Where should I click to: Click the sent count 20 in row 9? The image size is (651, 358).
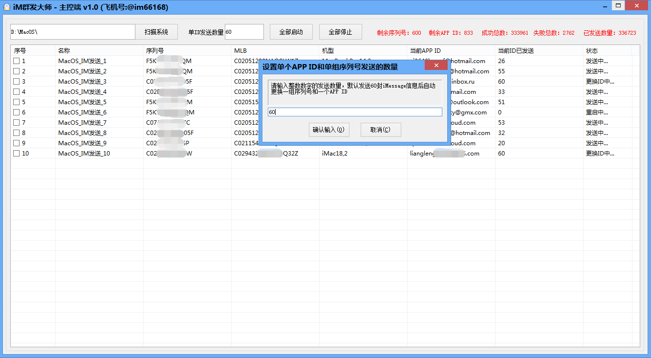(x=501, y=143)
